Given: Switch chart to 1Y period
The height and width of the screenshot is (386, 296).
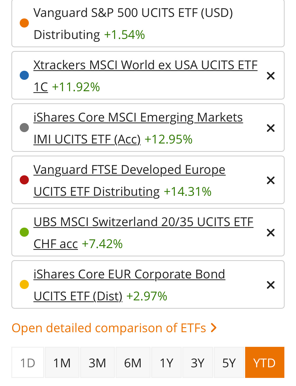Looking at the screenshot, I should [x=166, y=363].
